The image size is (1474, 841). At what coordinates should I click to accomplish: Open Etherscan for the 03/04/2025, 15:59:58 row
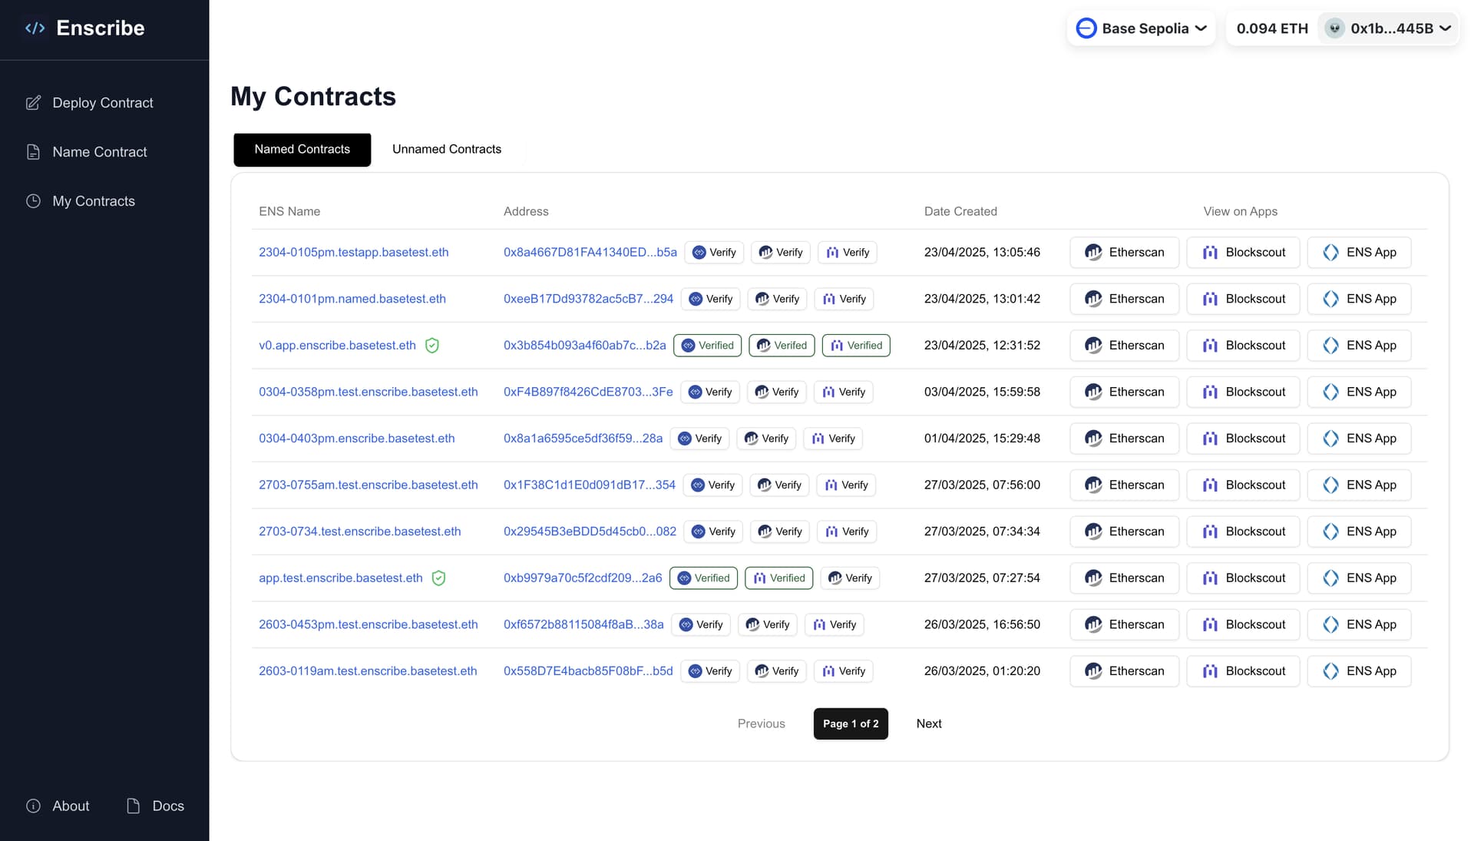click(1125, 392)
